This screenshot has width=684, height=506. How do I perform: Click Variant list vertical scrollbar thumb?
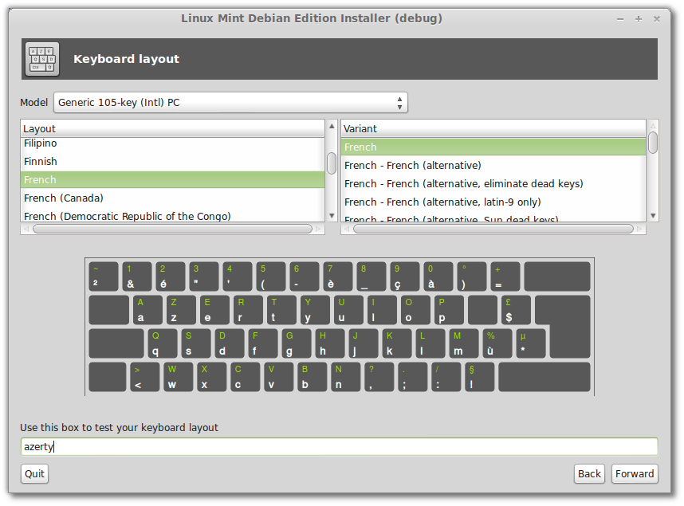coord(653,143)
